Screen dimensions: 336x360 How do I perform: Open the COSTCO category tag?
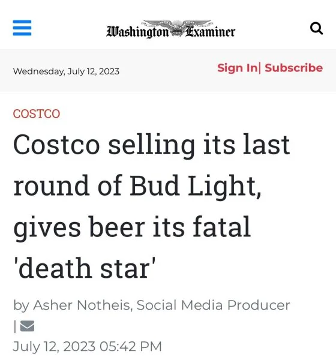tap(37, 113)
